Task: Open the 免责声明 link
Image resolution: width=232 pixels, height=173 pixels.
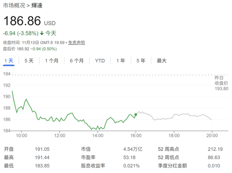Action: (76, 43)
